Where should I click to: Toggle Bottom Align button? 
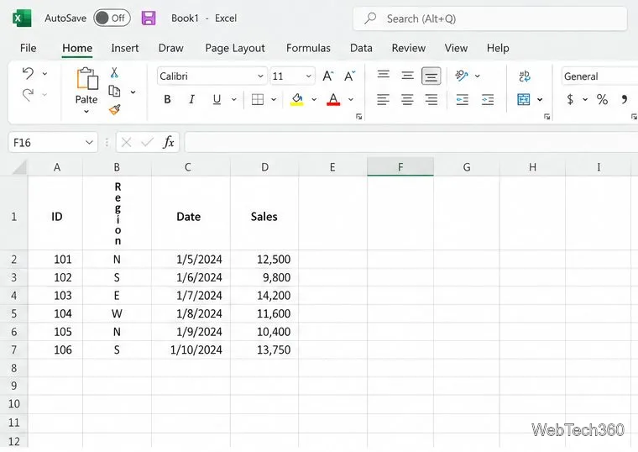[431, 76]
